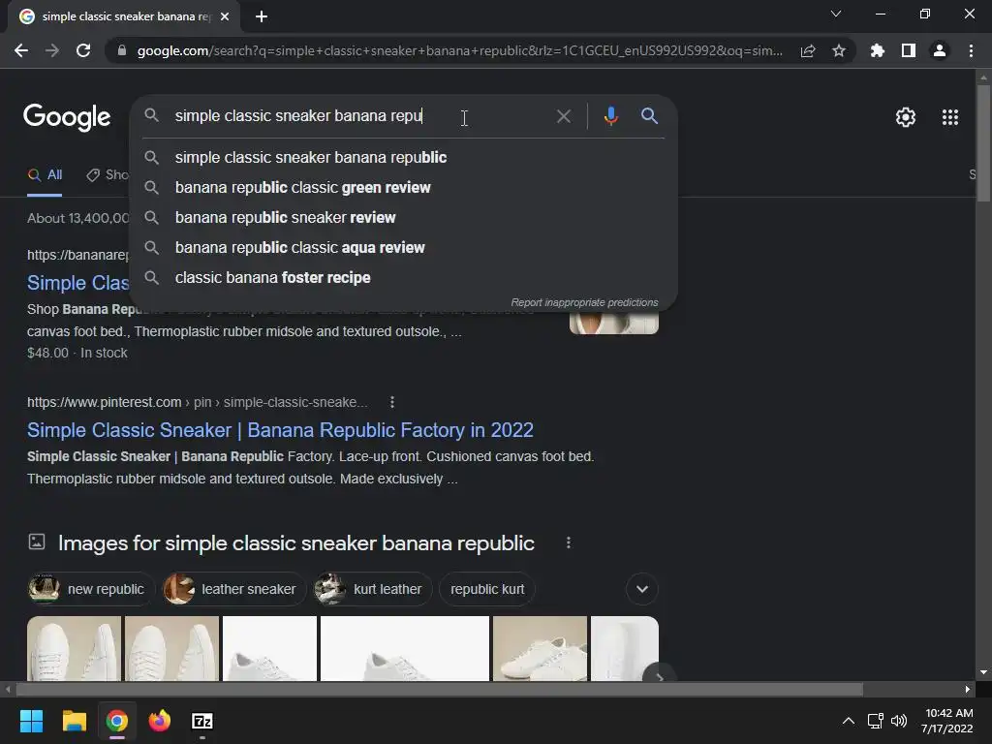Open the first Simple Classic result title

[77, 283]
